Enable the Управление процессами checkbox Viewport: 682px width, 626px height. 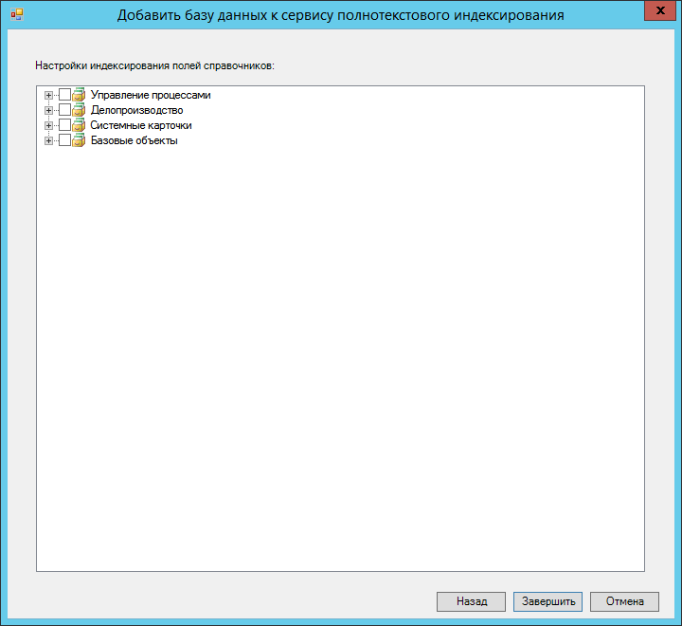[64, 95]
